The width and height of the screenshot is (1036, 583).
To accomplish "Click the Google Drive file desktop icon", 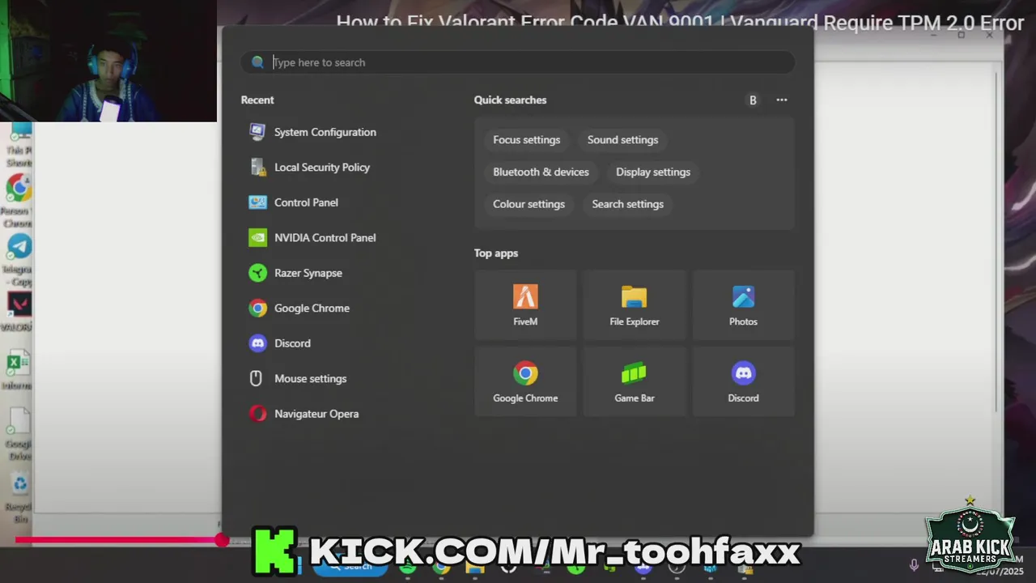I will click(18, 433).
